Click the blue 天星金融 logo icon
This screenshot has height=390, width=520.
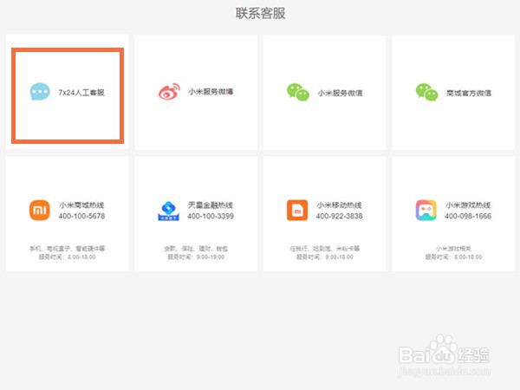point(168,211)
